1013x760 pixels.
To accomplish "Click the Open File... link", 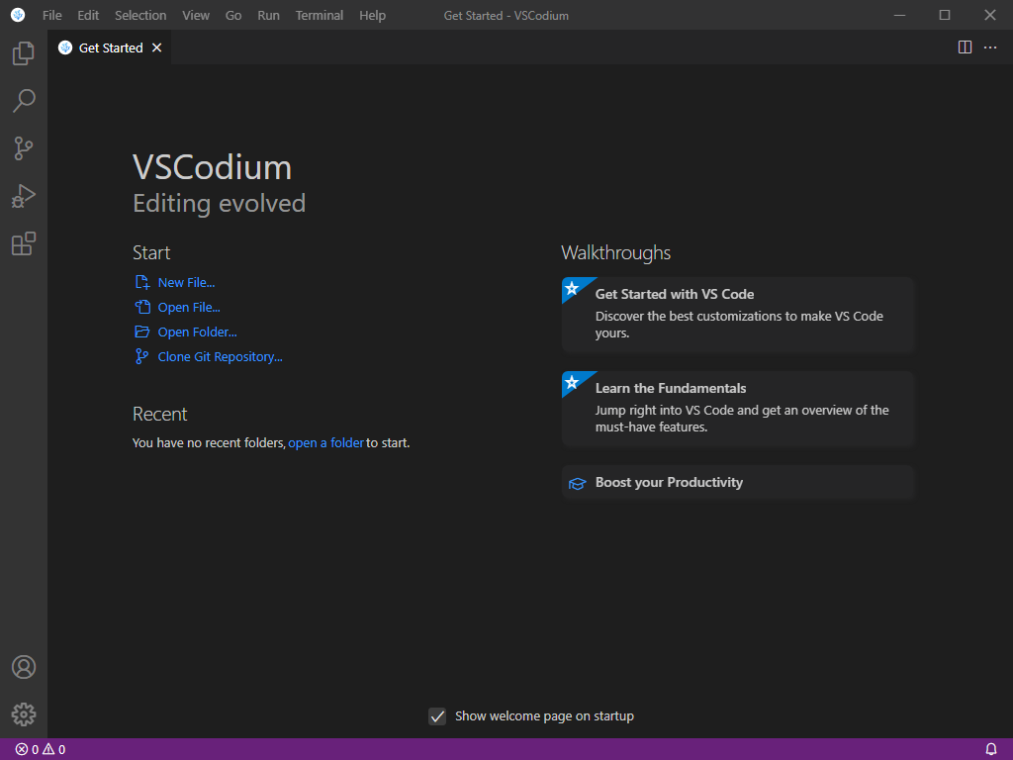I will pos(189,307).
